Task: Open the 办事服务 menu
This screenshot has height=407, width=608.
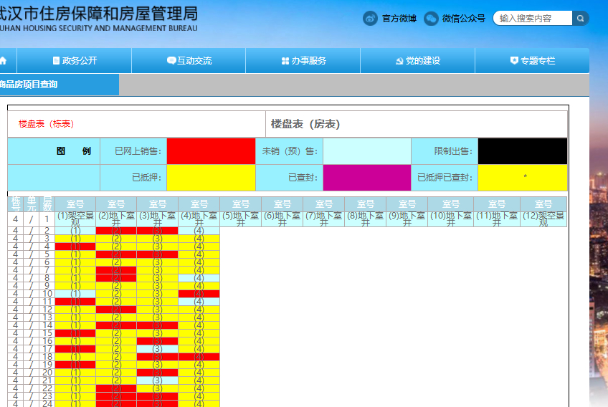Action: pos(303,61)
